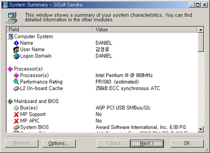This screenshot has height=153, width=210.
Task: Click the Korean user name value
Action: click(x=102, y=49)
